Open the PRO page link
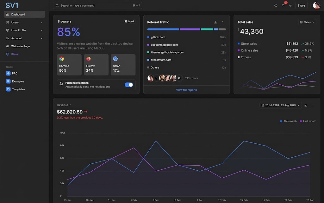 pyautogui.click(x=15, y=73)
